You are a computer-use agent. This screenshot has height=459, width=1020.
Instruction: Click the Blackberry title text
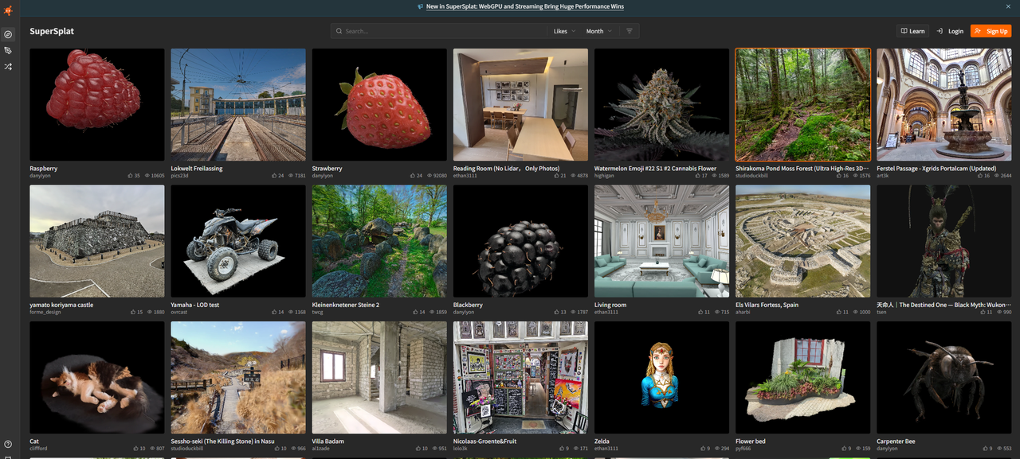tap(468, 305)
